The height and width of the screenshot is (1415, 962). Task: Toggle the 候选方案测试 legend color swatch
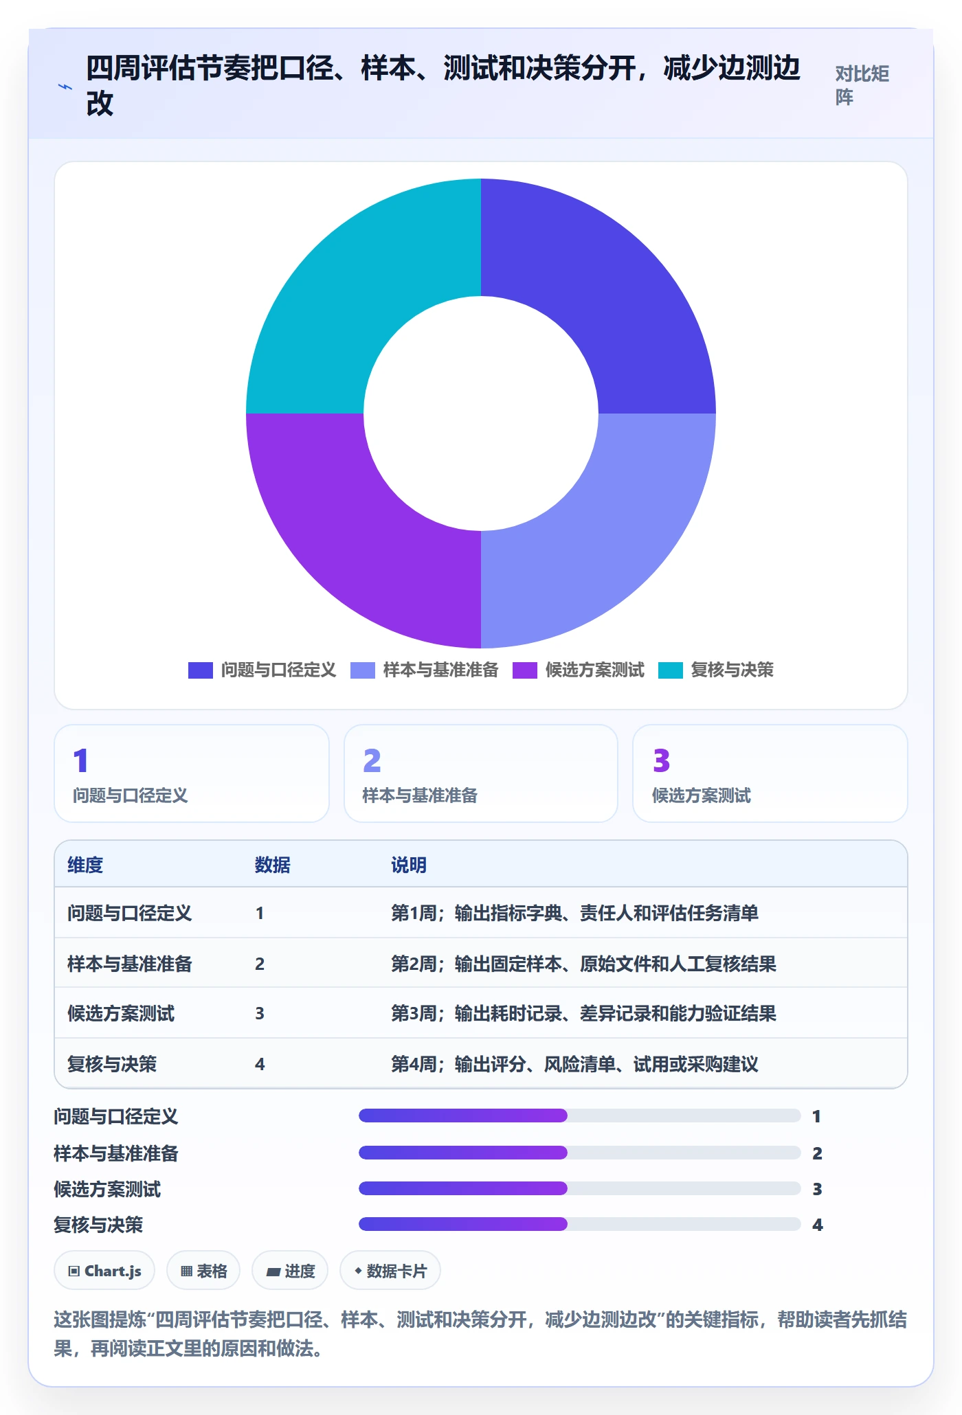tap(525, 670)
